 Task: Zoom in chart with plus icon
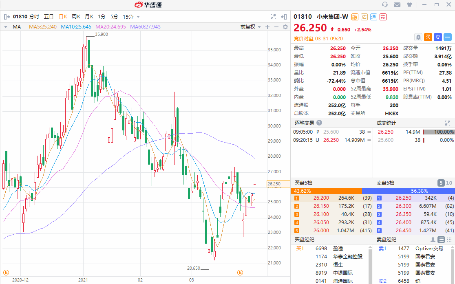(x=267, y=26)
